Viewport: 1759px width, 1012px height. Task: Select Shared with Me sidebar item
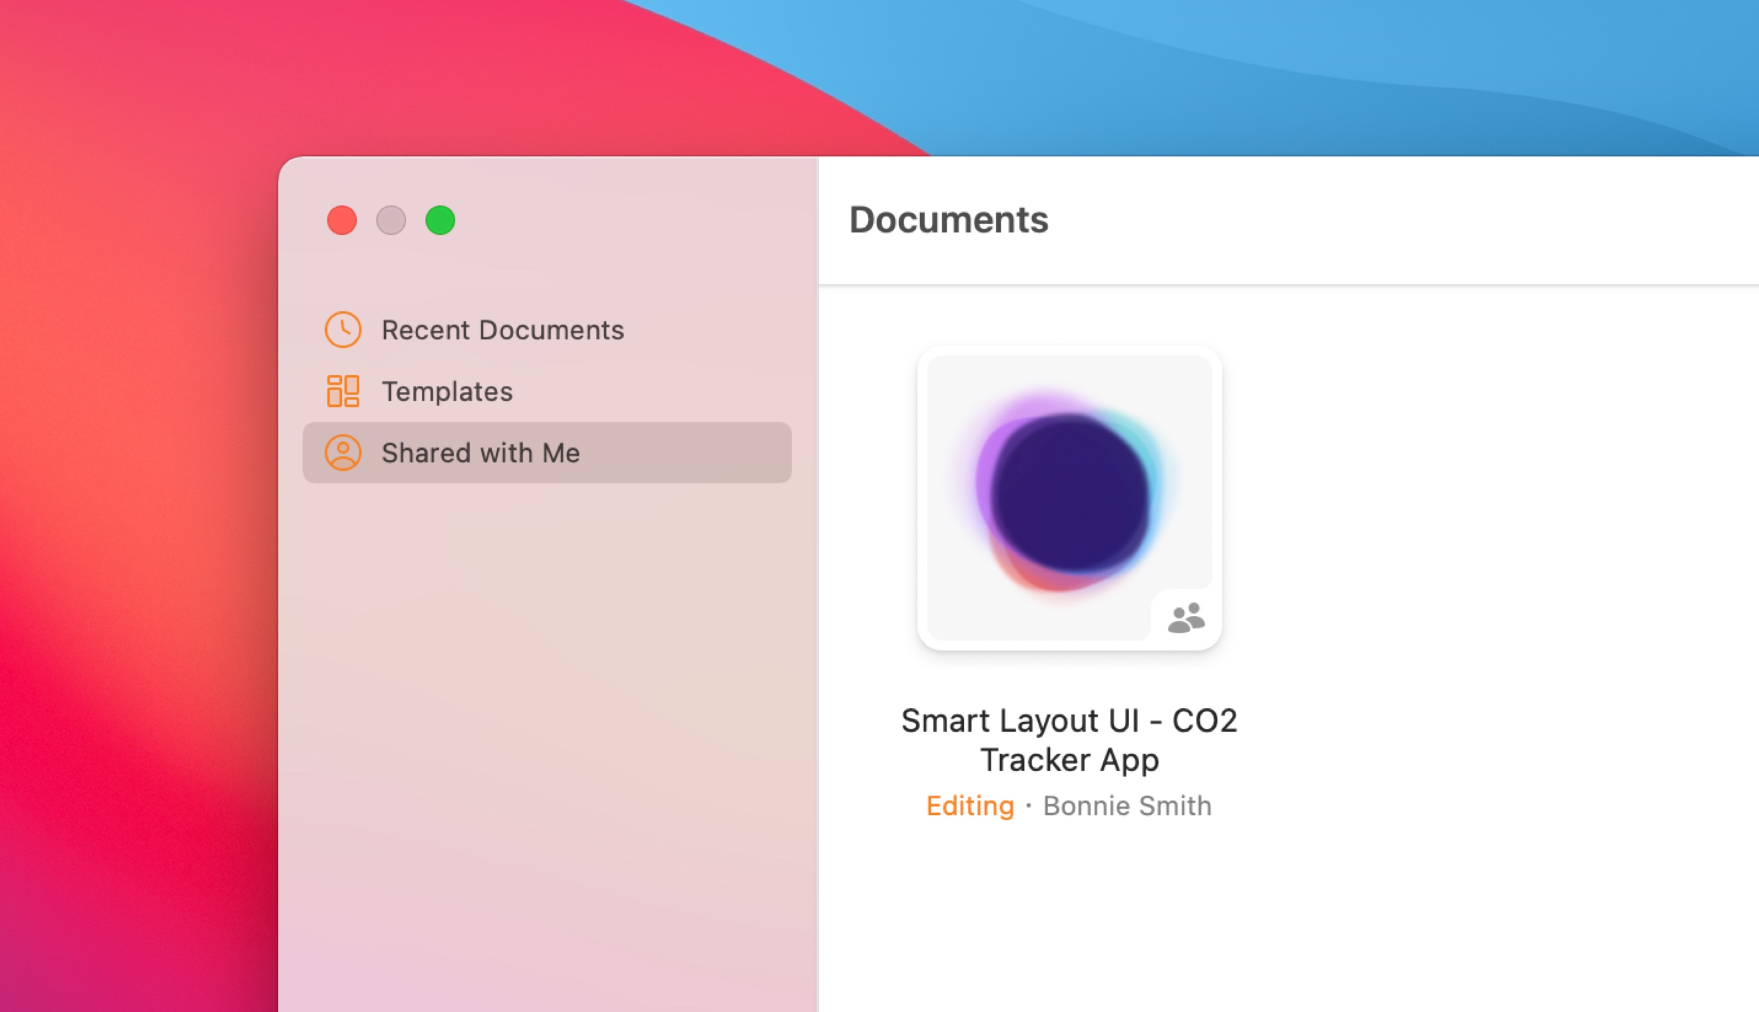(547, 452)
